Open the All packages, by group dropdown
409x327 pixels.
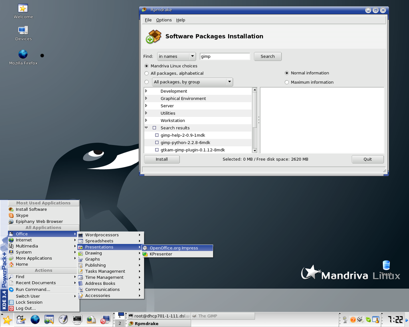[192, 82]
